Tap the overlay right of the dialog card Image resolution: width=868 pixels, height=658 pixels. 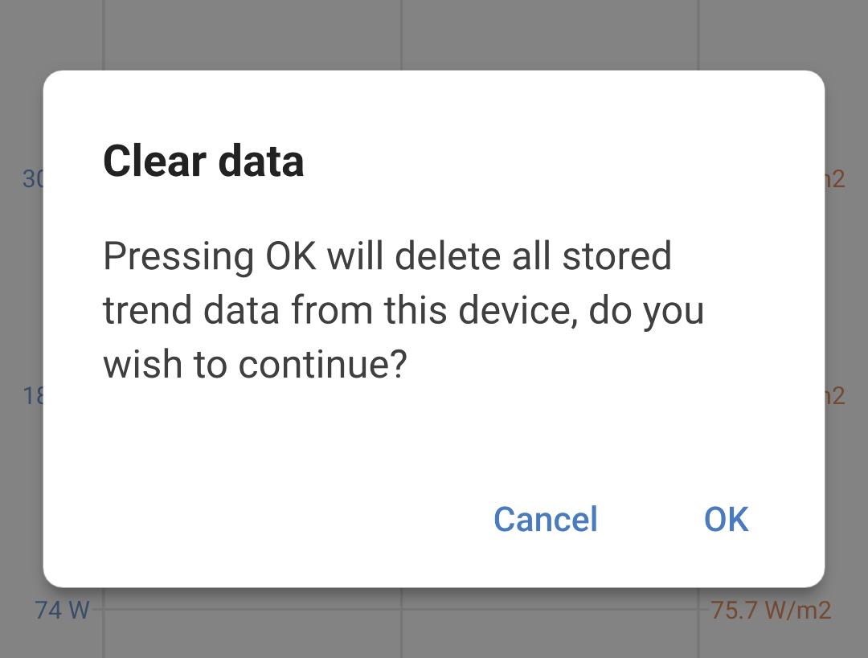(x=848, y=321)
